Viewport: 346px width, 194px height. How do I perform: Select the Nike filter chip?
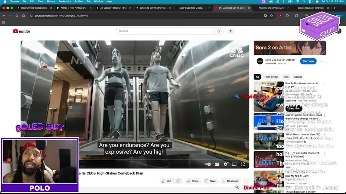286,77
